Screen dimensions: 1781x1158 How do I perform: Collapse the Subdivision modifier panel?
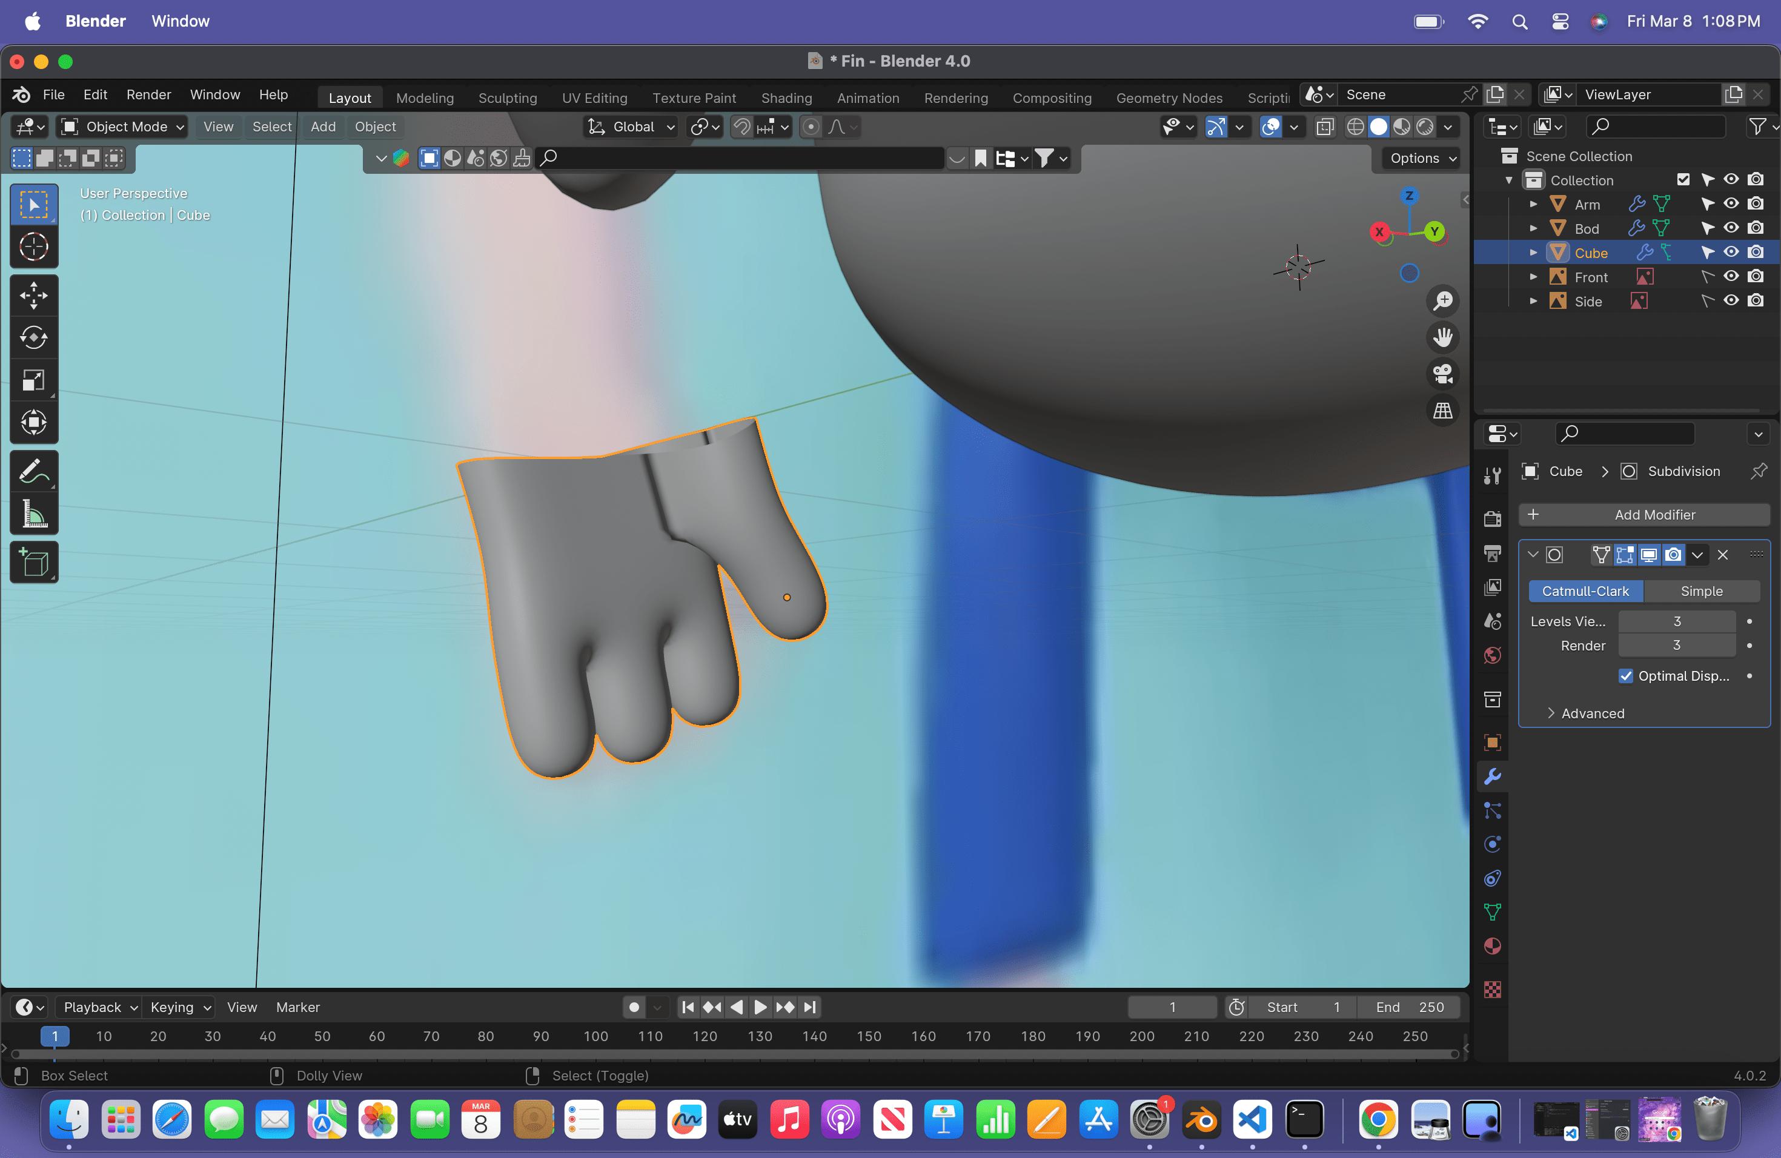[x=1533, y=555]
